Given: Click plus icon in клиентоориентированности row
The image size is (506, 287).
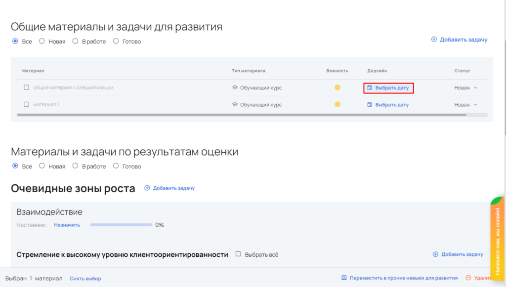Looking at the screenshot, I should click(x=435, y=254).
